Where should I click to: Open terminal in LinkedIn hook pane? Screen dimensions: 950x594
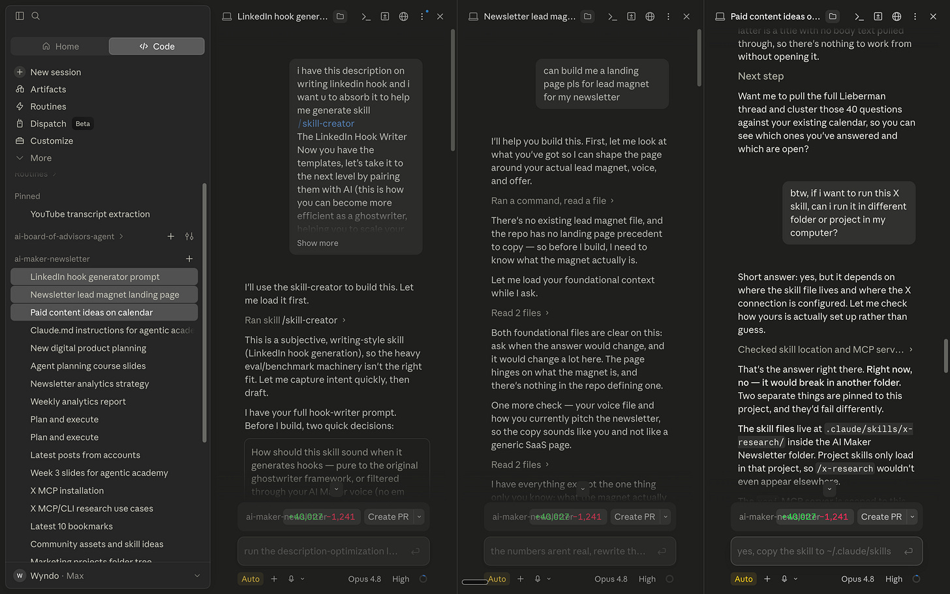coord(366,16)
